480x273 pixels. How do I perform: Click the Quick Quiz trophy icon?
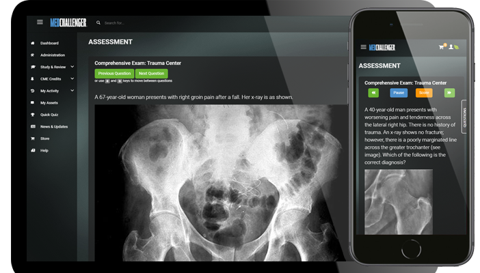coord(33,115)
